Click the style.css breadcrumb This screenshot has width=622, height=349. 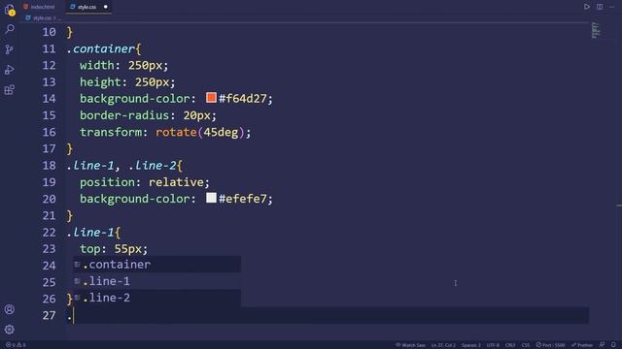39,17
